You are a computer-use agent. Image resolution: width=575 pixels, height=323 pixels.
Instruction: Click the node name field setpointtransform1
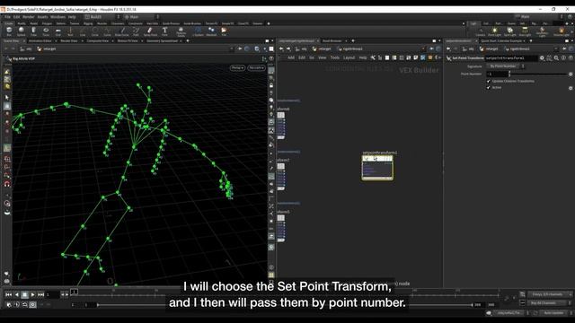tap(511, 57)
